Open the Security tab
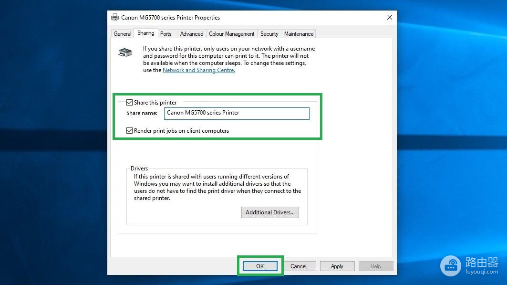This screenshot has height=285, width=507. click(269, 33)
